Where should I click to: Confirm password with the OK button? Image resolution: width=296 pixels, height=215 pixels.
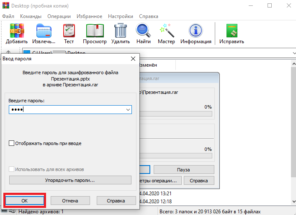[x=25, y=201]
